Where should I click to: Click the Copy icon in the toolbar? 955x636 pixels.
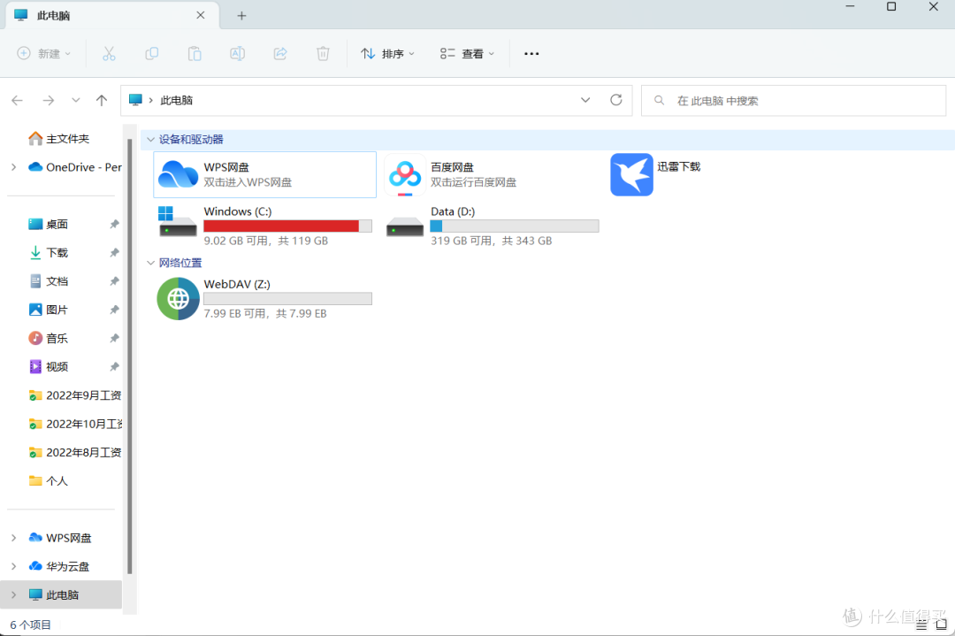151,53
